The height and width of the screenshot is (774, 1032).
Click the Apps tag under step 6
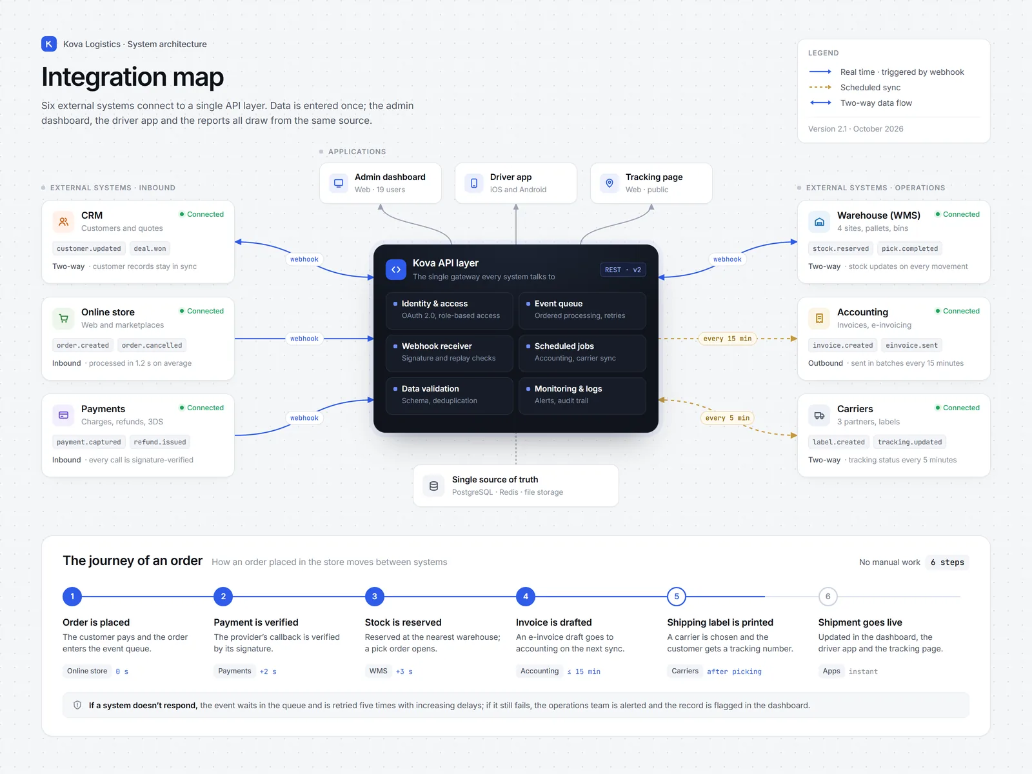click(x=831, y=671)
